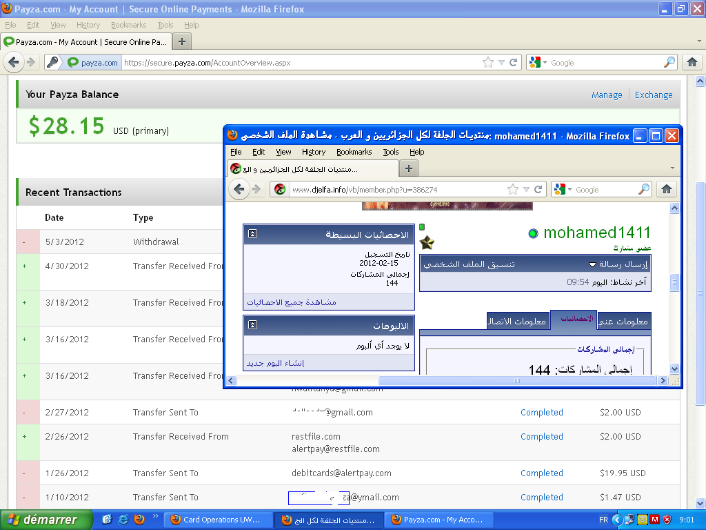Click the Manage link in Payza Balance
Screen dimensions: 706x530
point(607,95)
